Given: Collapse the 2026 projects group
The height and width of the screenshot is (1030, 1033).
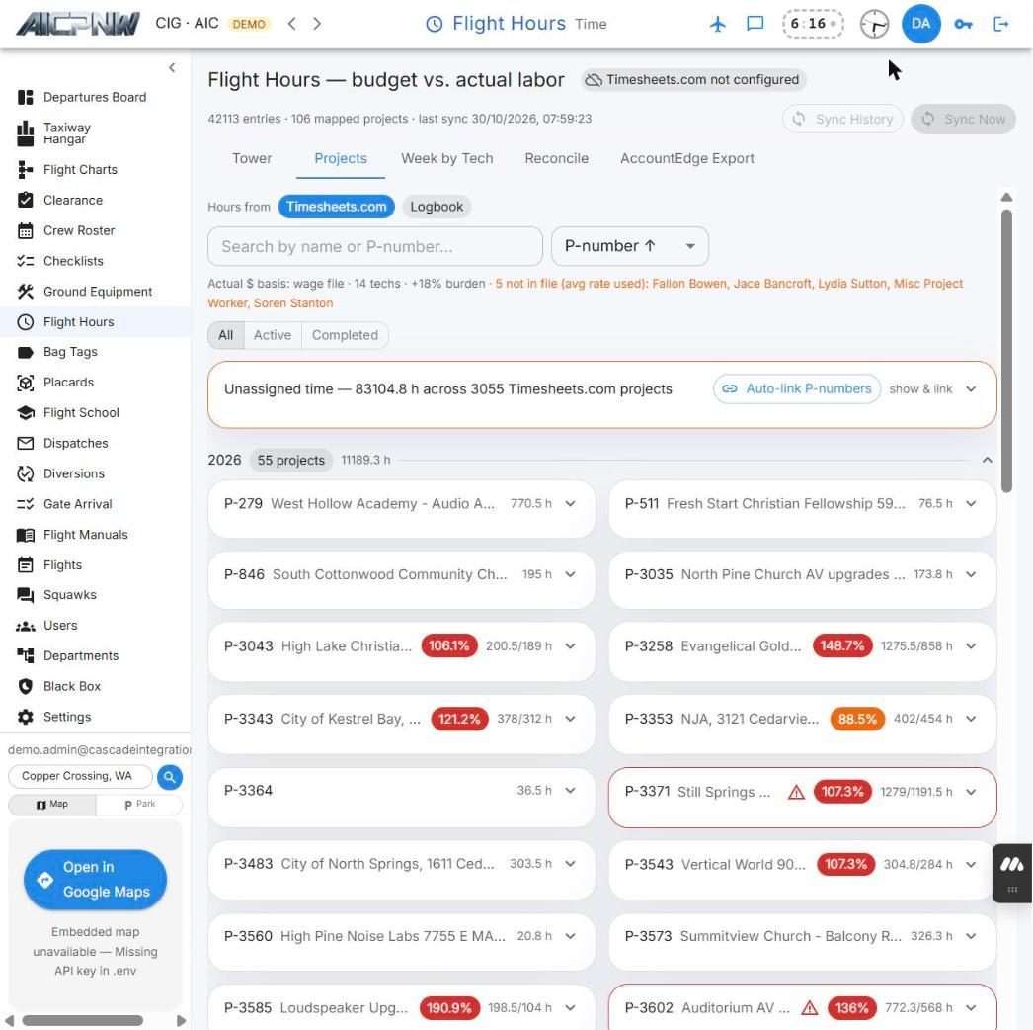Looking at the screenshot, I should pos(987,461).
